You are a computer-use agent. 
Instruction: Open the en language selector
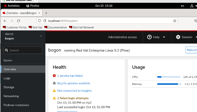(x=182, y=6)
